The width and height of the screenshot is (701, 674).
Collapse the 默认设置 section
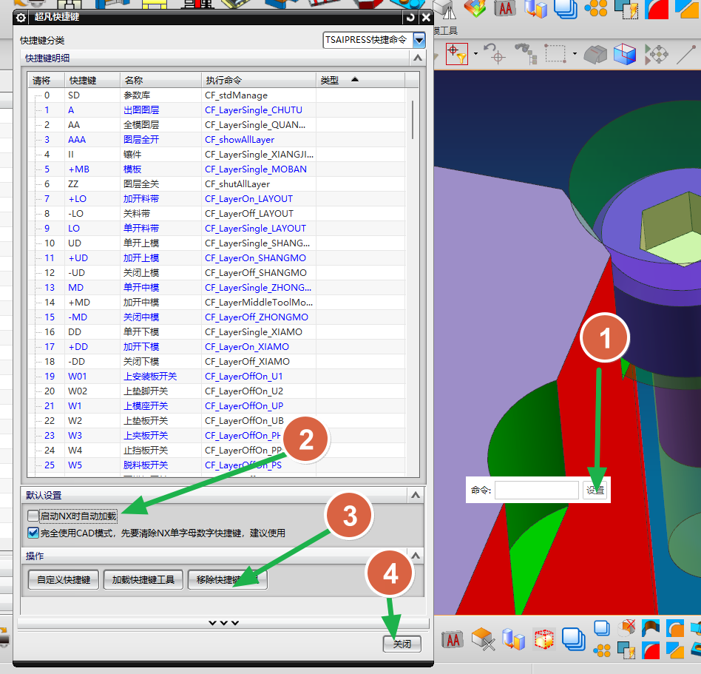click(x=416, y=495)
